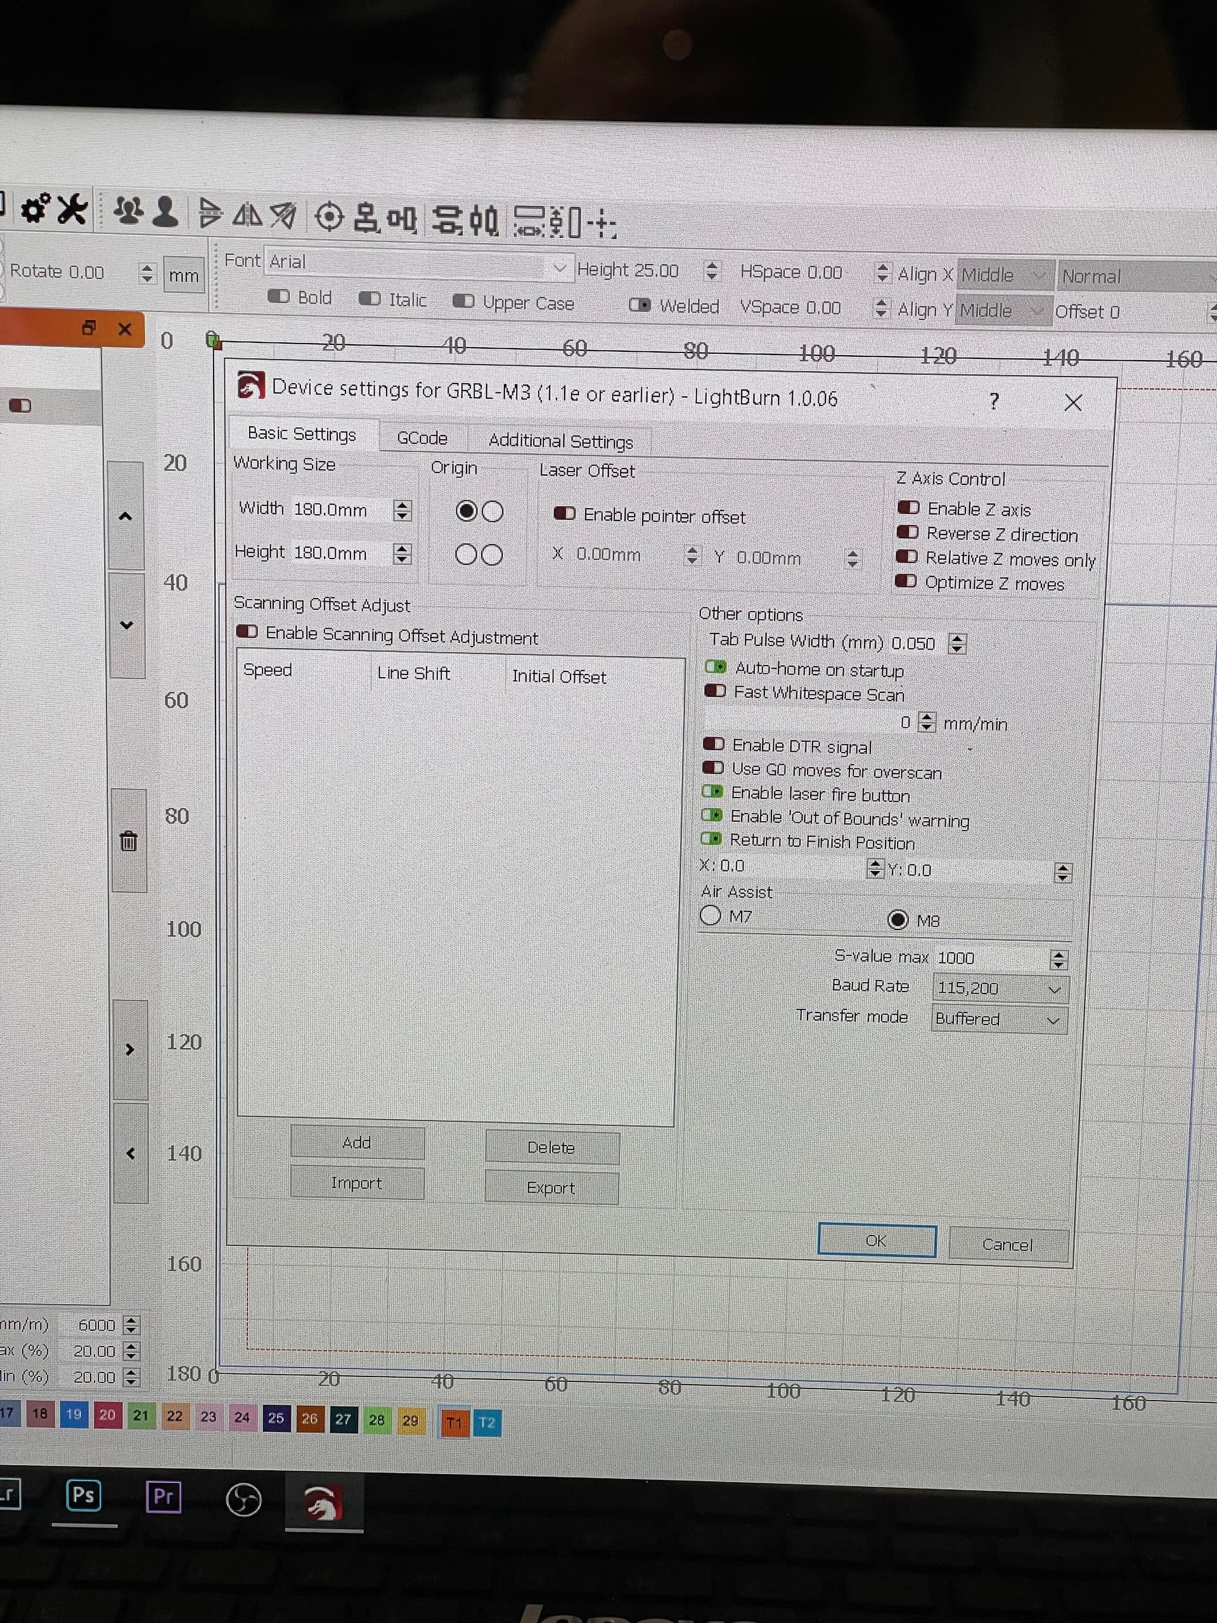
Task: Open the Transfer mode dropdown
Action: coord(998,1019)
